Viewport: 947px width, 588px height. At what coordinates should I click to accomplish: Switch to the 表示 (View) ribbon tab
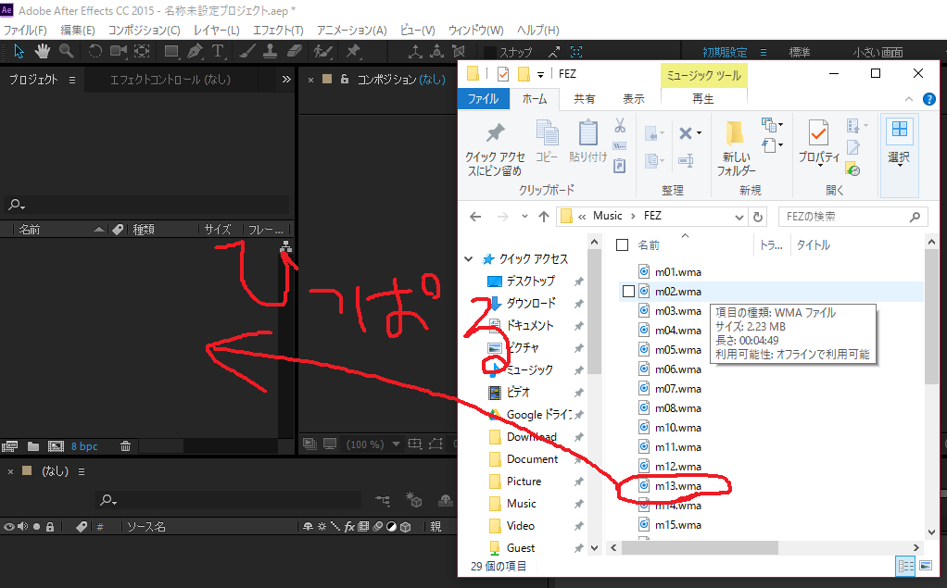[634, 99]
